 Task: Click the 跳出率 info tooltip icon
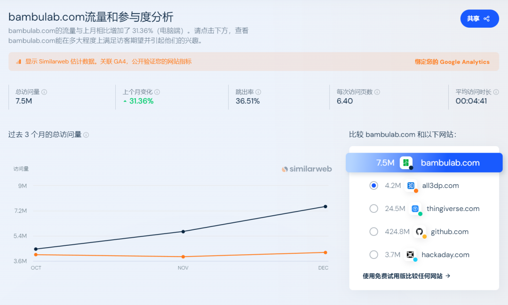(258, 92)
